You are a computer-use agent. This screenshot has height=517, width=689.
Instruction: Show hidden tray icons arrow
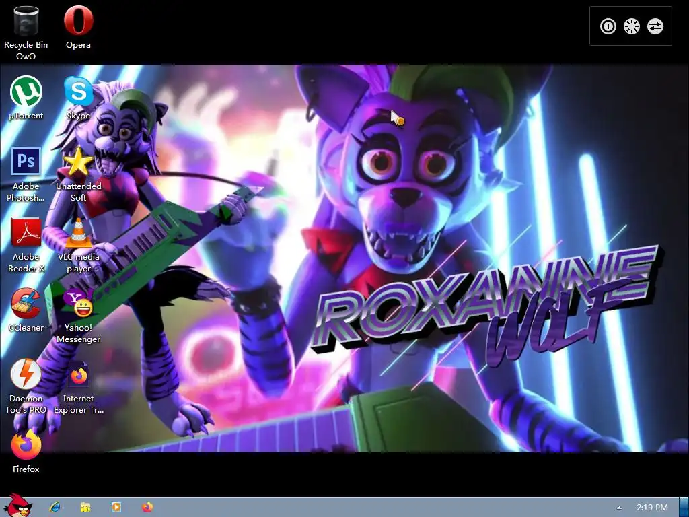tap(619, 508)
